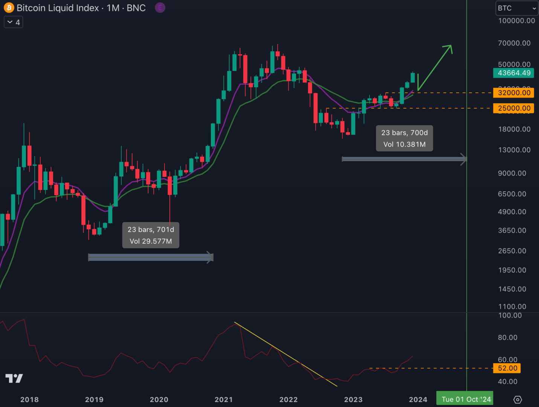Select the '23 bars, 701d' measurement label

pyautogui.click(x=151, y=235)
